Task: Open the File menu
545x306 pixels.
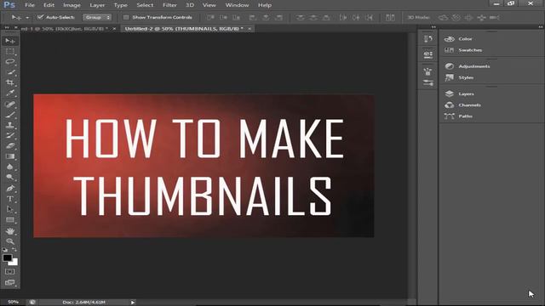Action: pyautogui.click(x=30, y=5)
